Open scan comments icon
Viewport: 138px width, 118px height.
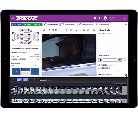[x=120, y=60]
